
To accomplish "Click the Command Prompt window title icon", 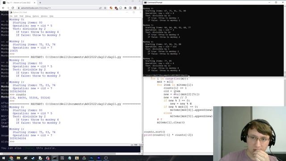I will pos(145,3).
